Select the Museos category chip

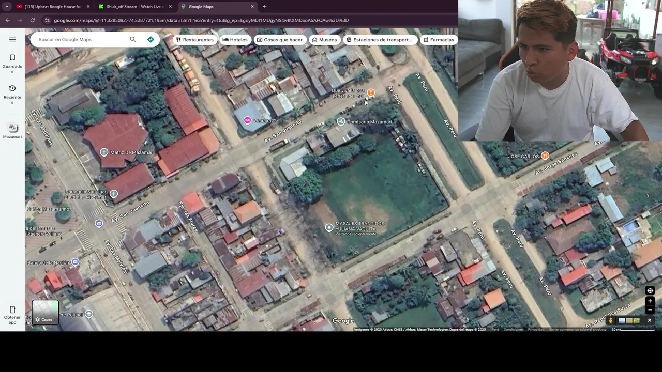324,40
